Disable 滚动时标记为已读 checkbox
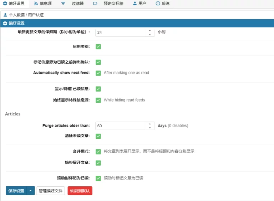The width and height of the screenshot is (274, 201). point(98,178)
